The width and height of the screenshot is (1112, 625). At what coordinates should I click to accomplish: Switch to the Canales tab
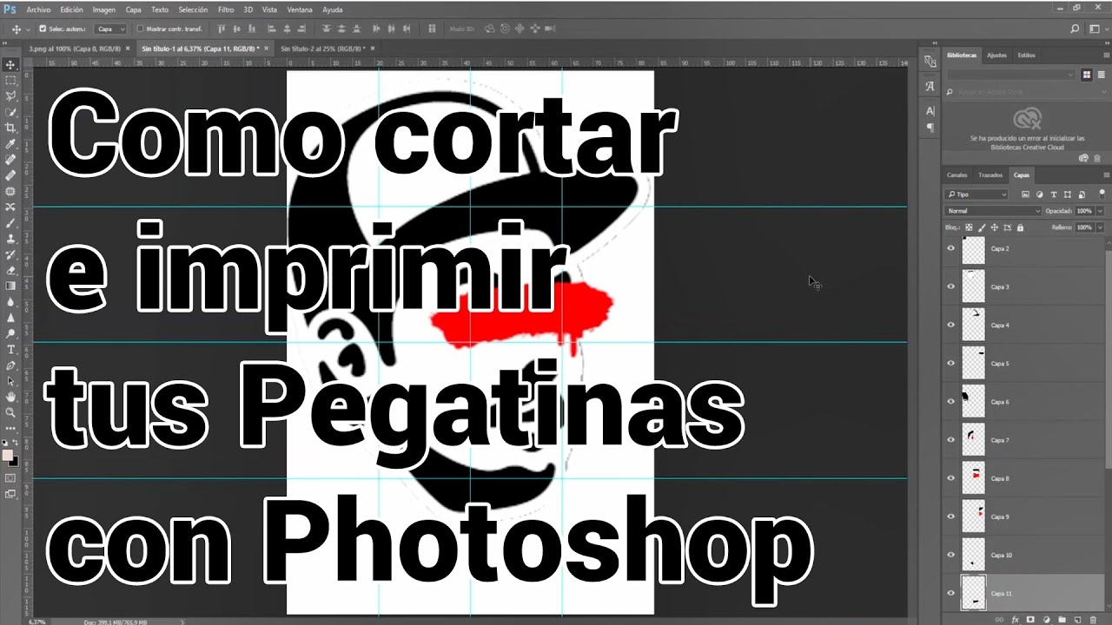click(x=956, y=174)
